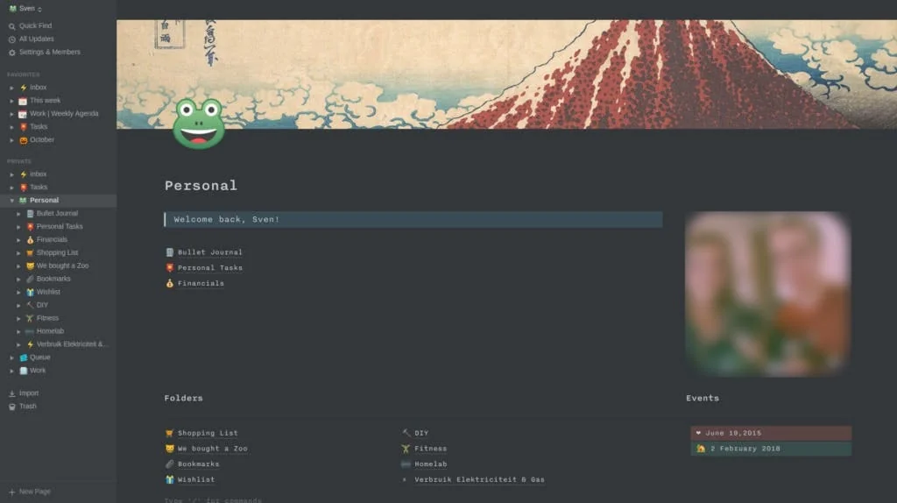The height and width of the screenshot is (503, 897).
Task: Click the Wishlist gift icon in Folders
Action: (x=169, y=479)
